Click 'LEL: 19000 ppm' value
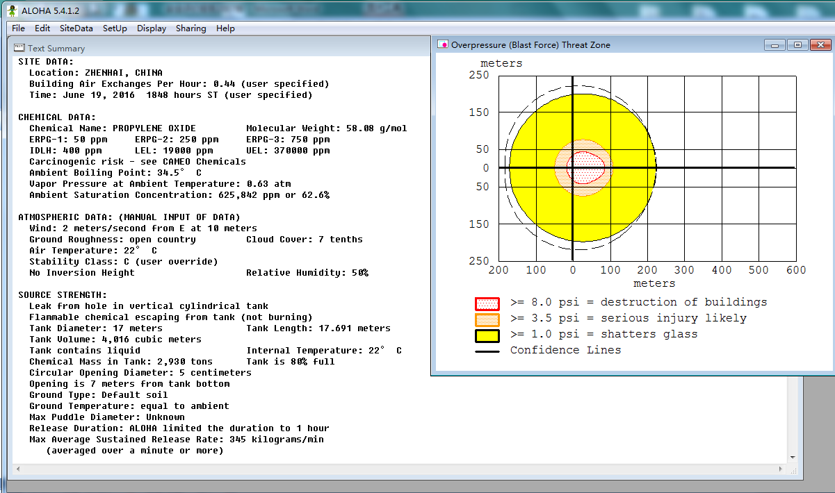 click(174, 150)
